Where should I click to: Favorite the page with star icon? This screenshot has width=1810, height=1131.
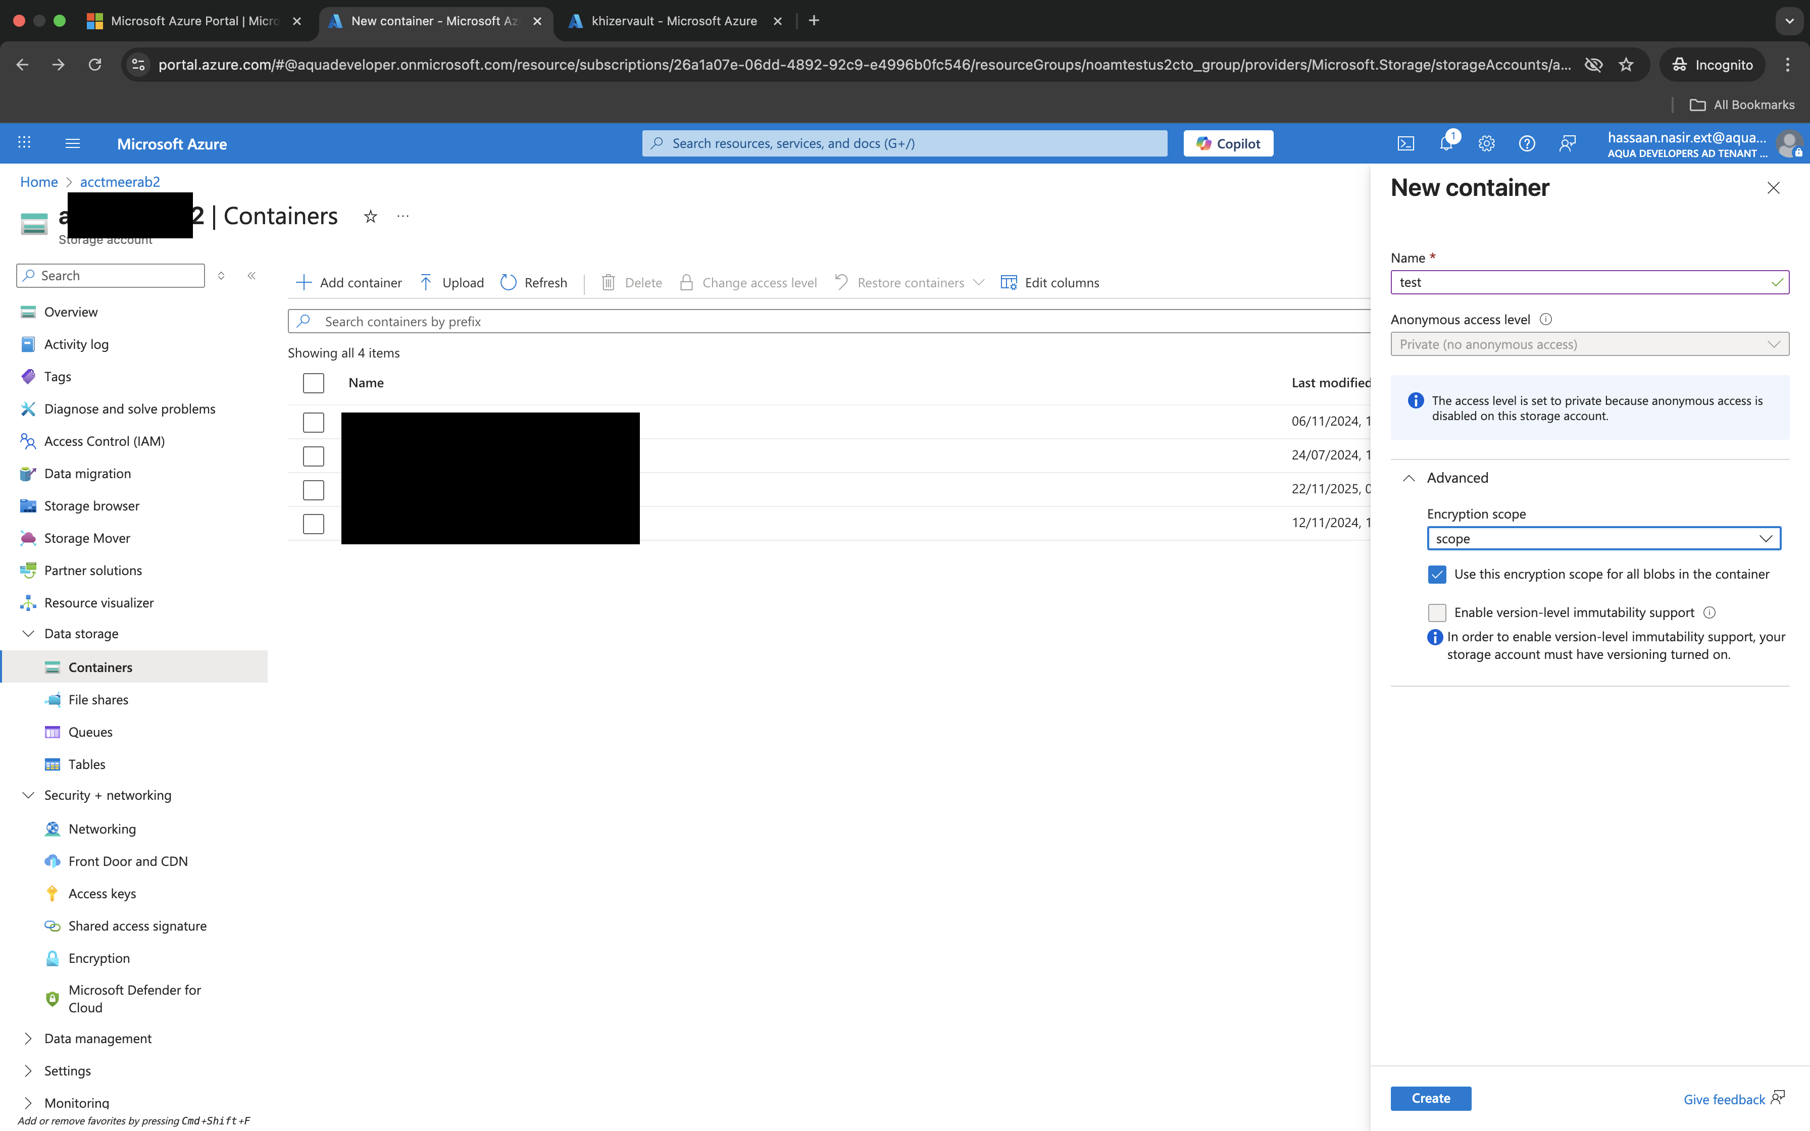click(x=370, y=216)
